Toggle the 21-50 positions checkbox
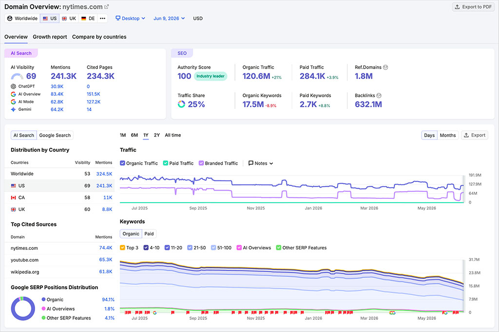This screenshot has width=499, height=332. [x=190, y=247]
